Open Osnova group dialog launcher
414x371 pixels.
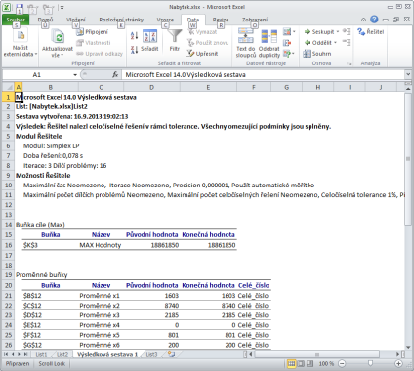coord(349,63)
